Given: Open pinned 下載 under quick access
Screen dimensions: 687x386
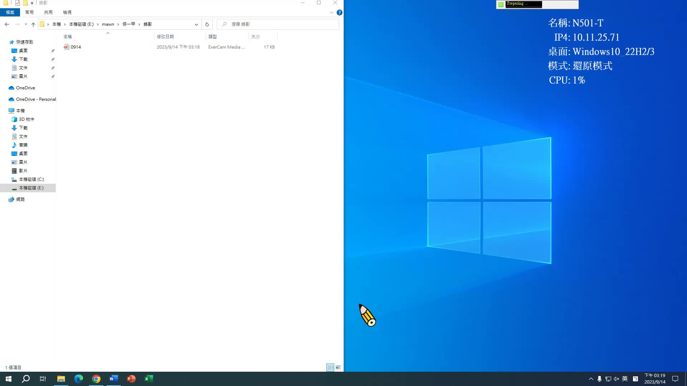Looking at the screenshot, I should click(x=23, y=59).
